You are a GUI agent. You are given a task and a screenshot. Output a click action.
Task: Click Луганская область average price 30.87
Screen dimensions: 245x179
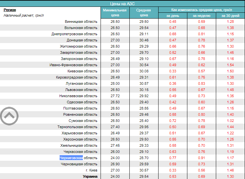click(x=144, y=83)
